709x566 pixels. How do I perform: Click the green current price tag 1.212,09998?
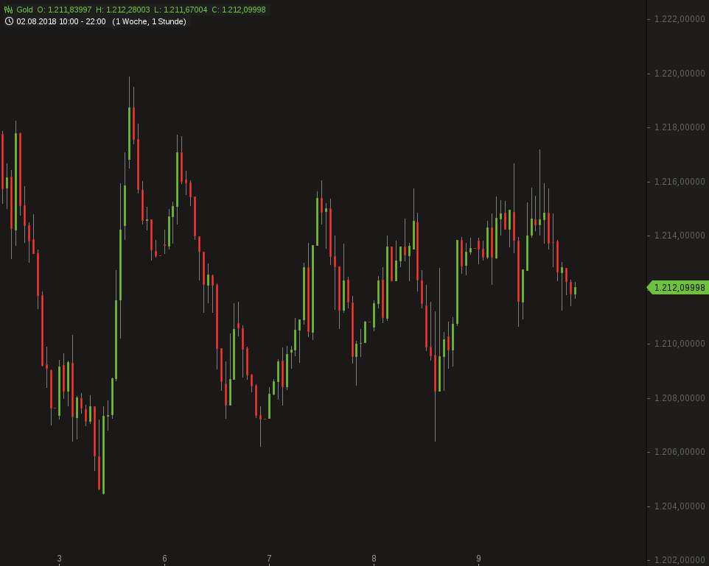tap(678, 288)
